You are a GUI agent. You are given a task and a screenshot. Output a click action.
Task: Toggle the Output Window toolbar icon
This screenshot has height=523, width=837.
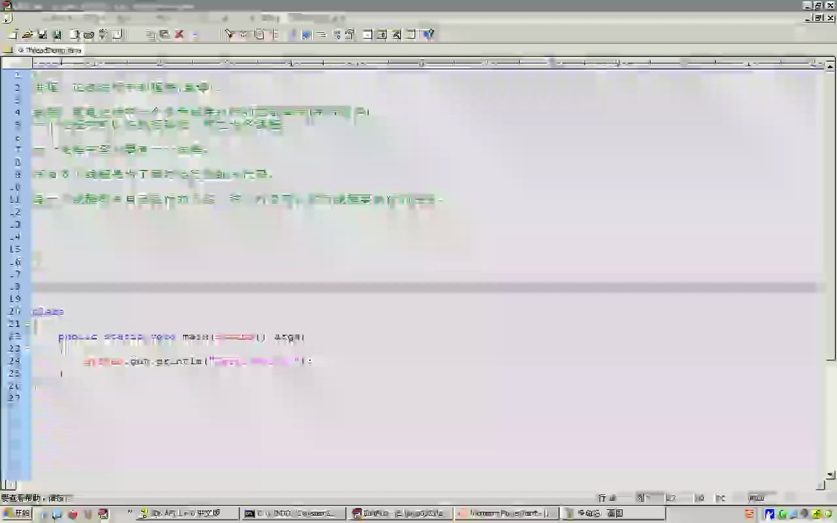point(383,35)
